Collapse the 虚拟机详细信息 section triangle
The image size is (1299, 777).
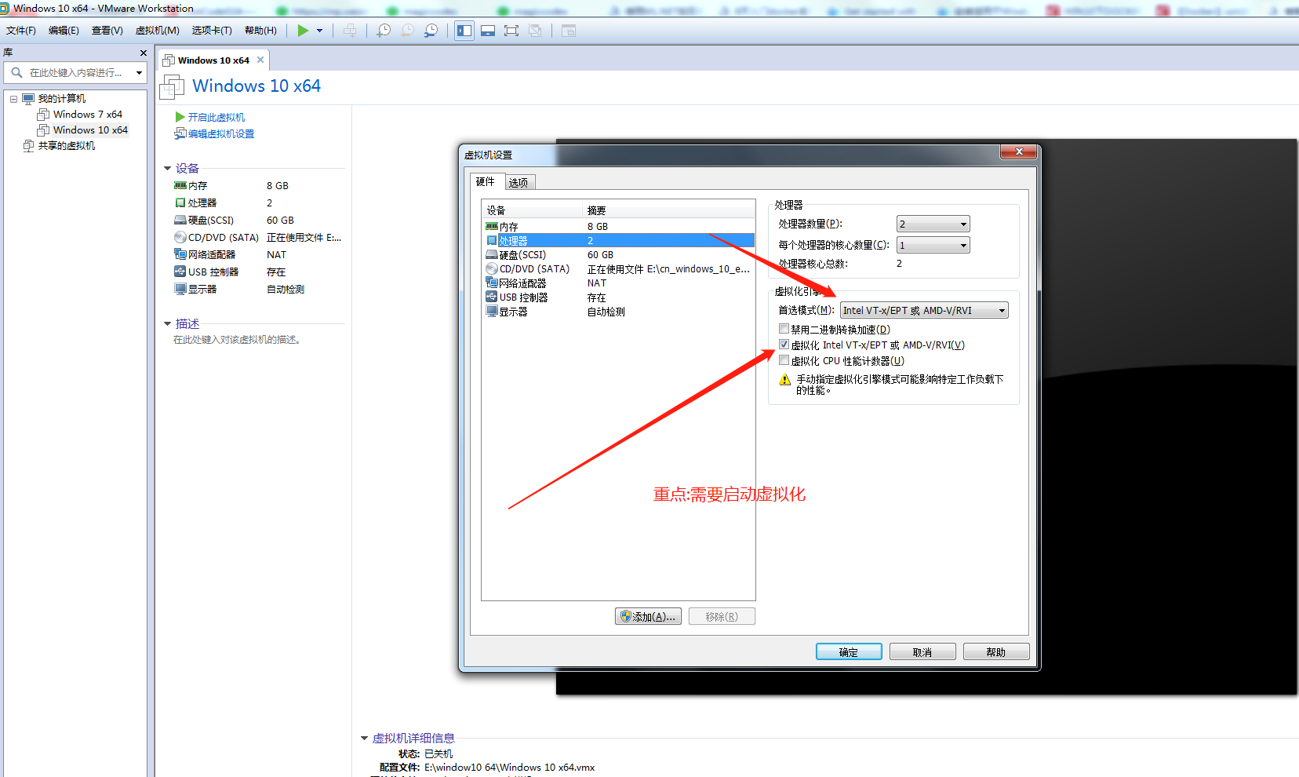(x=364, y=739)
